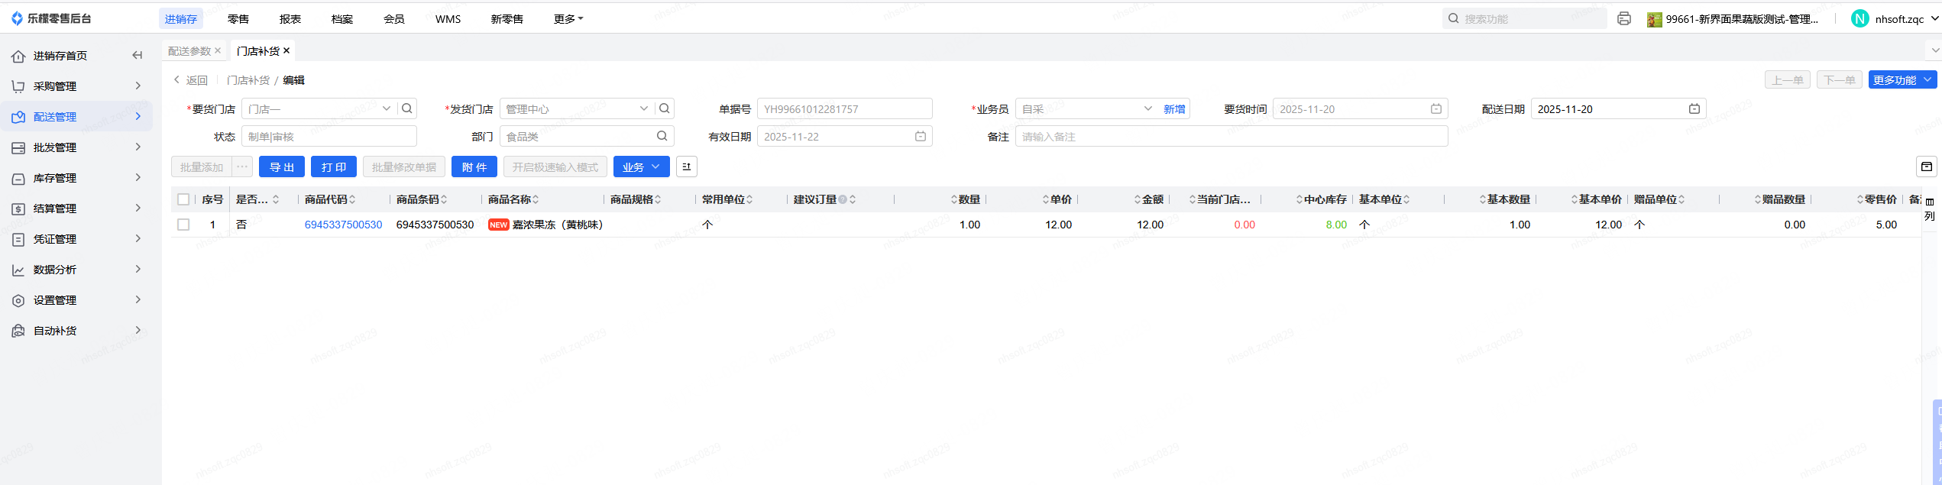
Task: Click the 返回 back link
Action: coord(191,79)
